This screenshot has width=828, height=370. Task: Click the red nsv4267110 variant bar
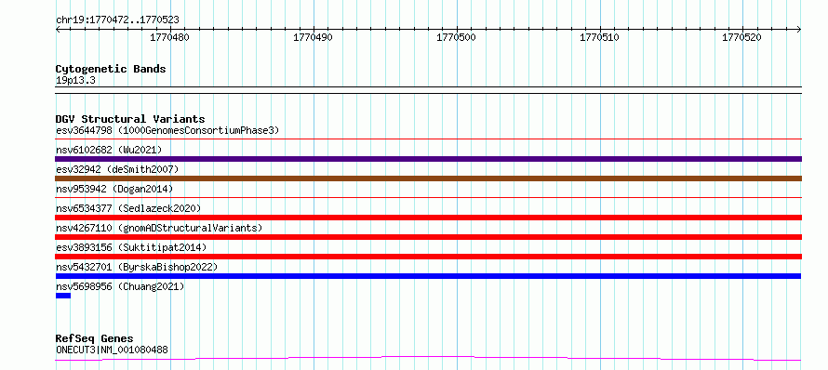coord(429,237)
